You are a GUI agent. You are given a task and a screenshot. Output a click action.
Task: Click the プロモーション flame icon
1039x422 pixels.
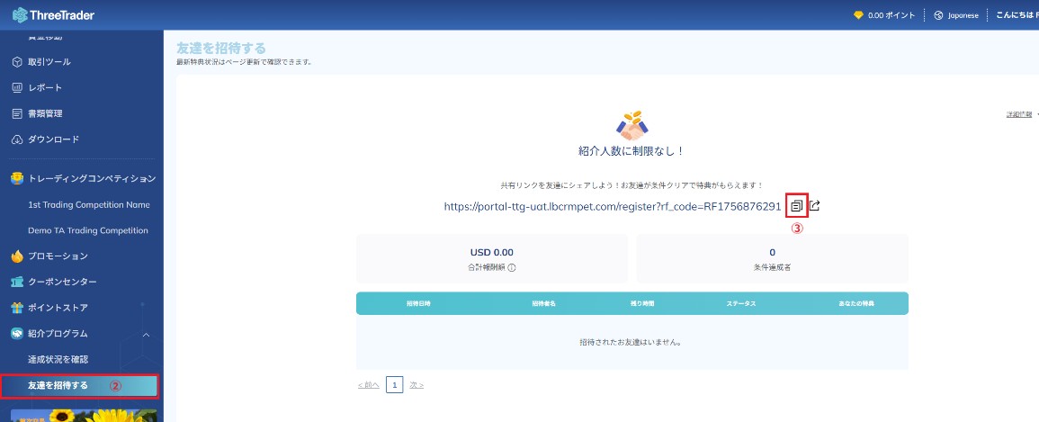pyautogui.click(x=18, y=256)
